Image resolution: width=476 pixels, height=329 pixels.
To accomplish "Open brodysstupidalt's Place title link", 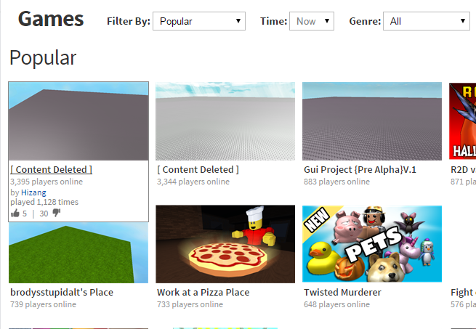I will coord(62,292).
